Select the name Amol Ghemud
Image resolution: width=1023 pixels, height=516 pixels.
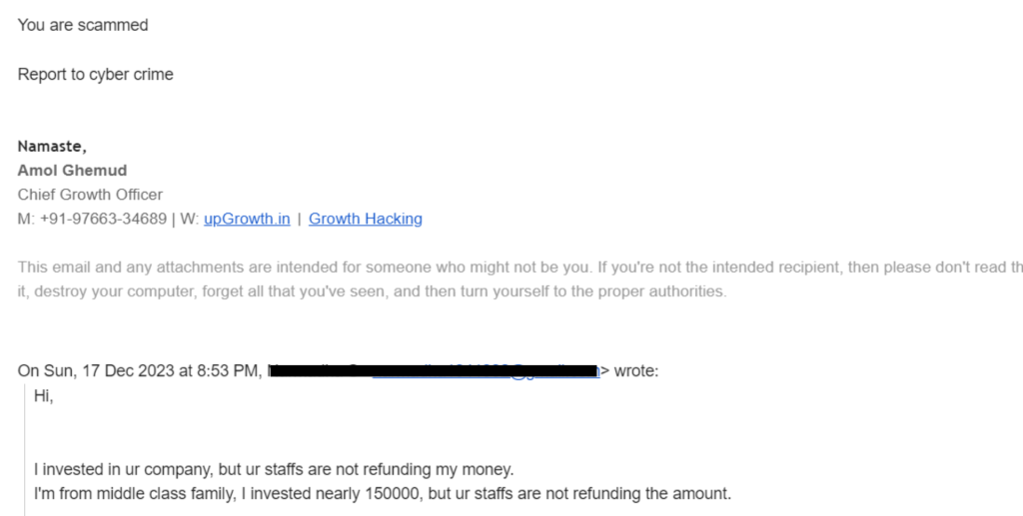pyautogui.click(x=72, y=170)
